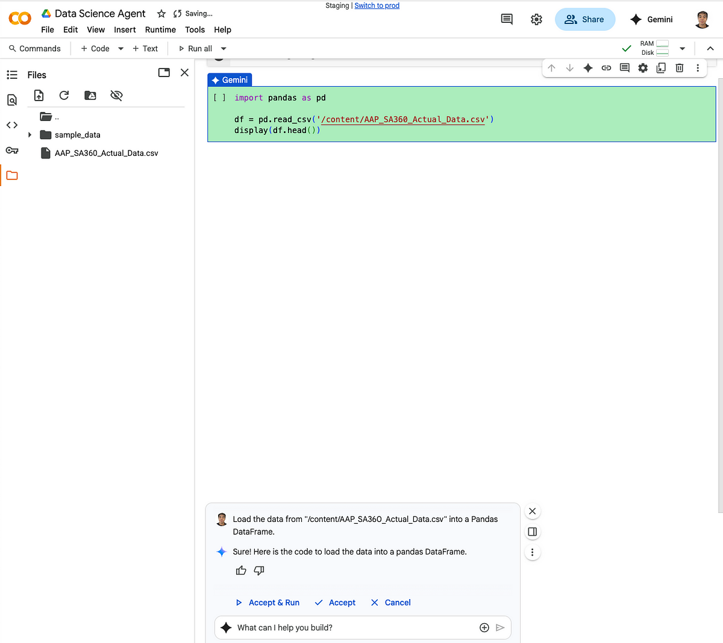Open the Commands search
Screen dimensions: 723x643
click(x=35, y=48)
